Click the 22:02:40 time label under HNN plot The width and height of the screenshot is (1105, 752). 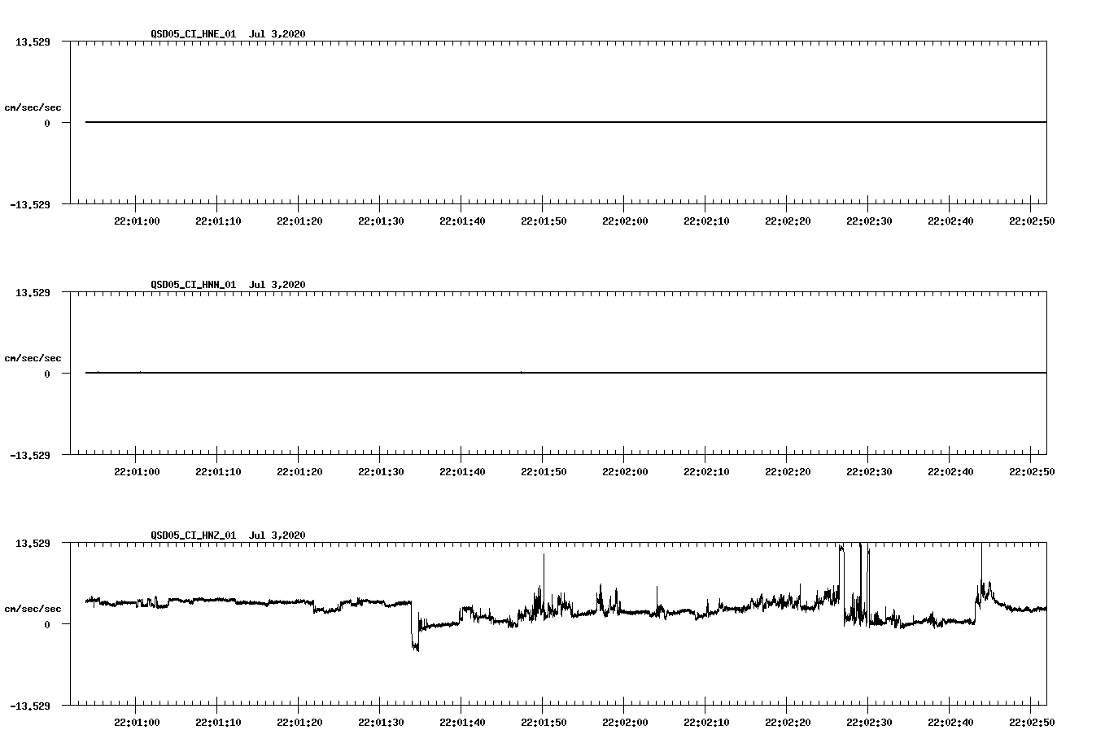pos(950,472)
